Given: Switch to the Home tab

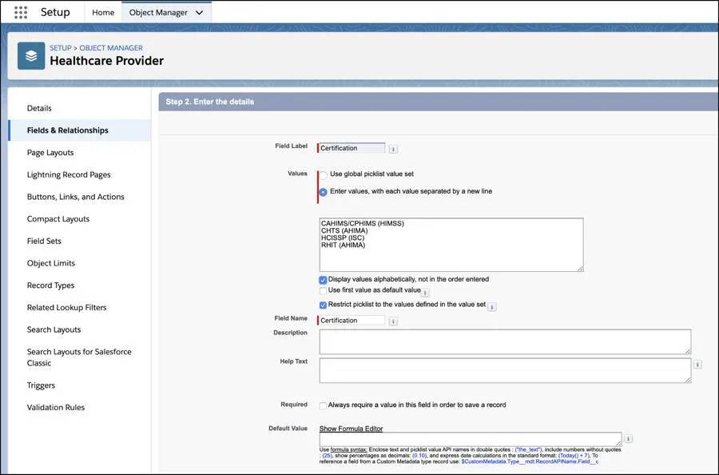Looking at the screenshot, I should [102, 12].
